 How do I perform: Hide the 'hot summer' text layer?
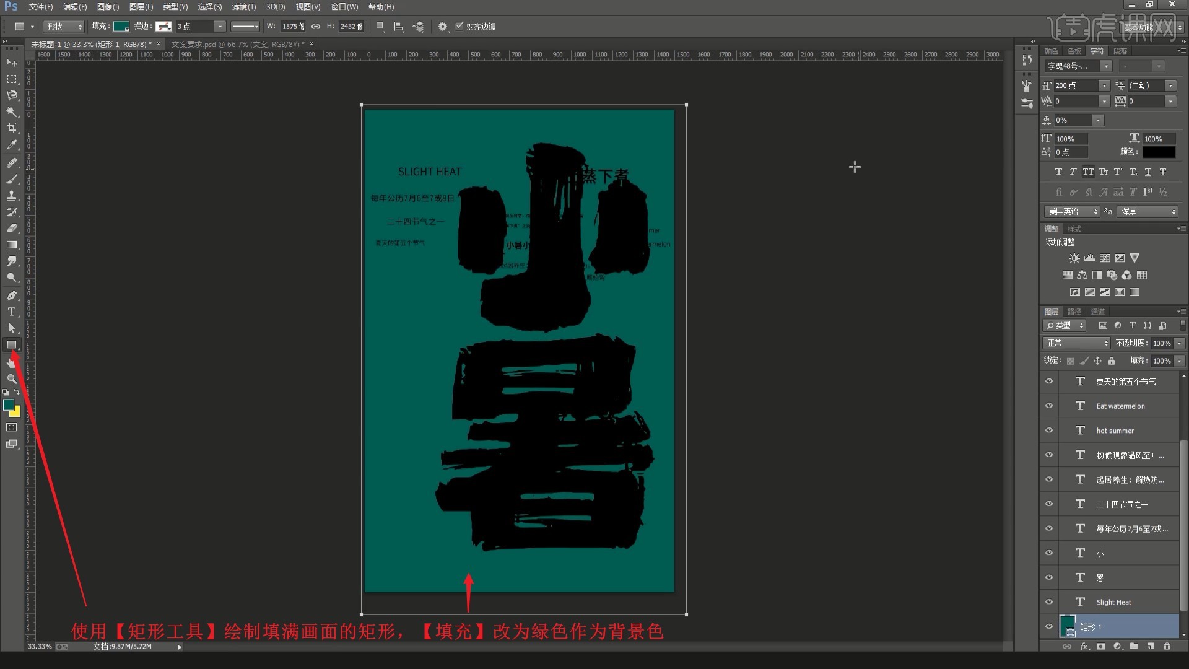click(x=1049, y=431)
